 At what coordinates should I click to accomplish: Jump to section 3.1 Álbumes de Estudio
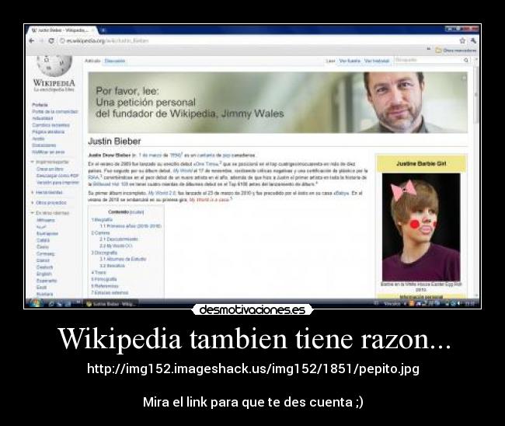(x=123, y=259)
